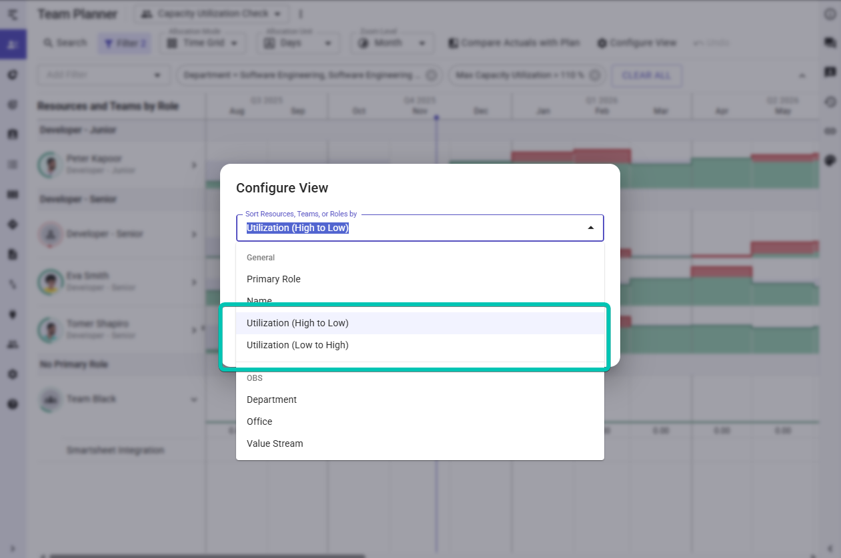
Task: Click Compare Actuals with Plan icon
Action: (x=454, y=43)
